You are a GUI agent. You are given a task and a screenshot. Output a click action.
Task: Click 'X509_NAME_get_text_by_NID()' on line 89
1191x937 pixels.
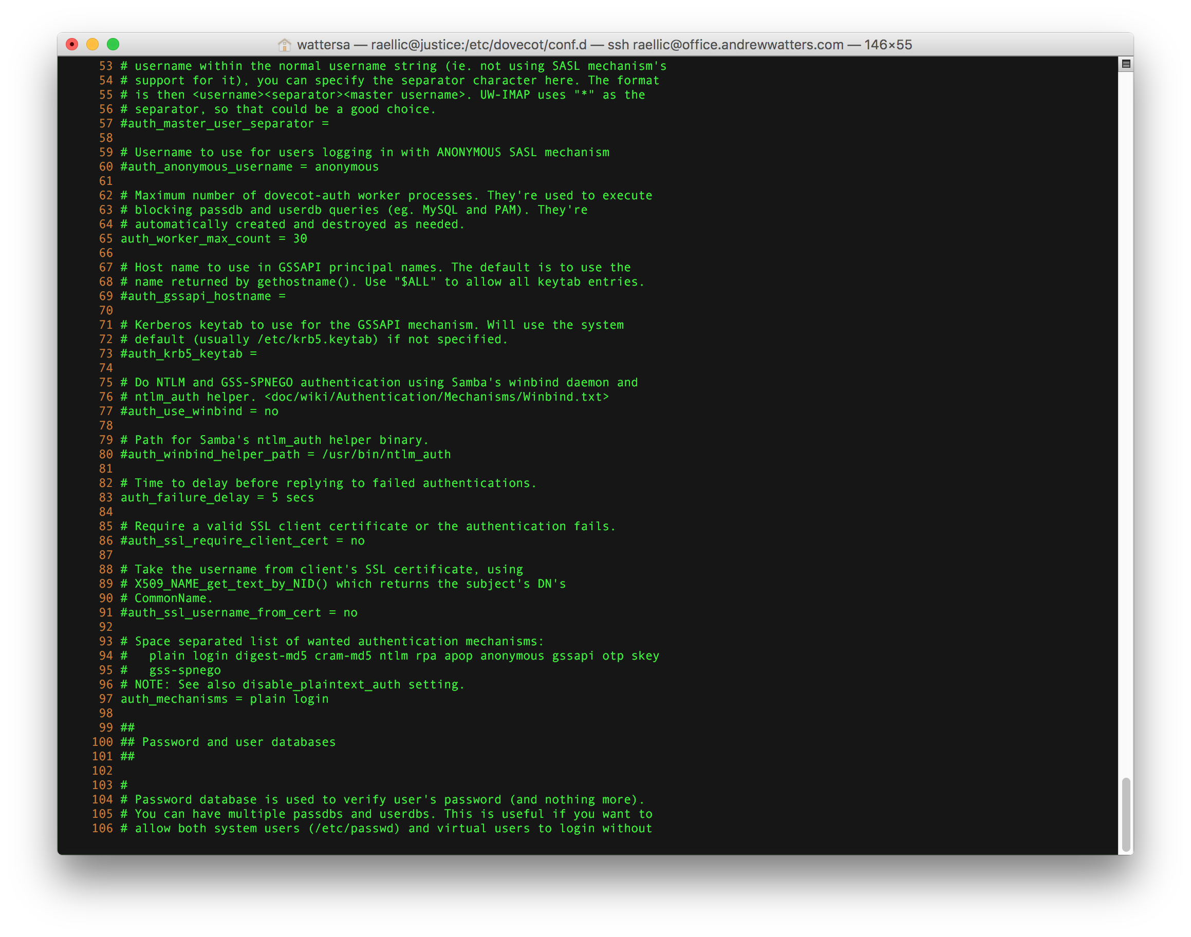[232, 584]
